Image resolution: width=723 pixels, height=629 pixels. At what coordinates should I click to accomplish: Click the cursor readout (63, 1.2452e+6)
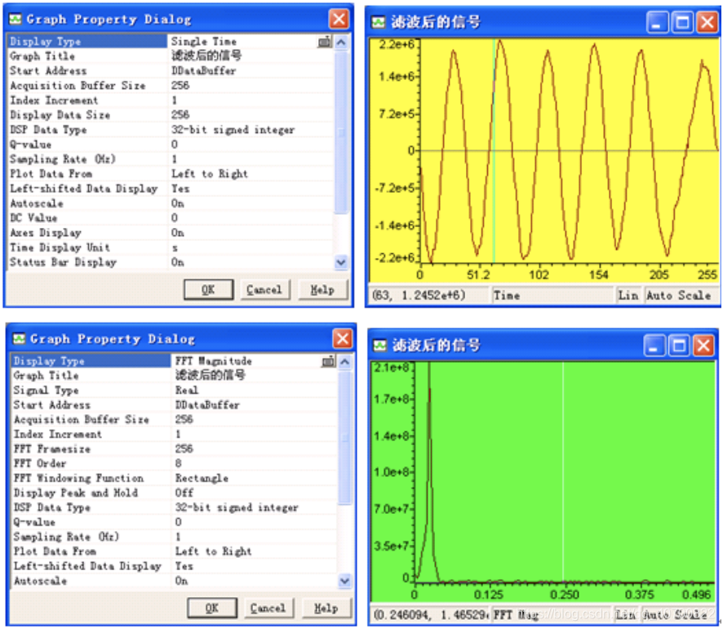tap(419, 296)
